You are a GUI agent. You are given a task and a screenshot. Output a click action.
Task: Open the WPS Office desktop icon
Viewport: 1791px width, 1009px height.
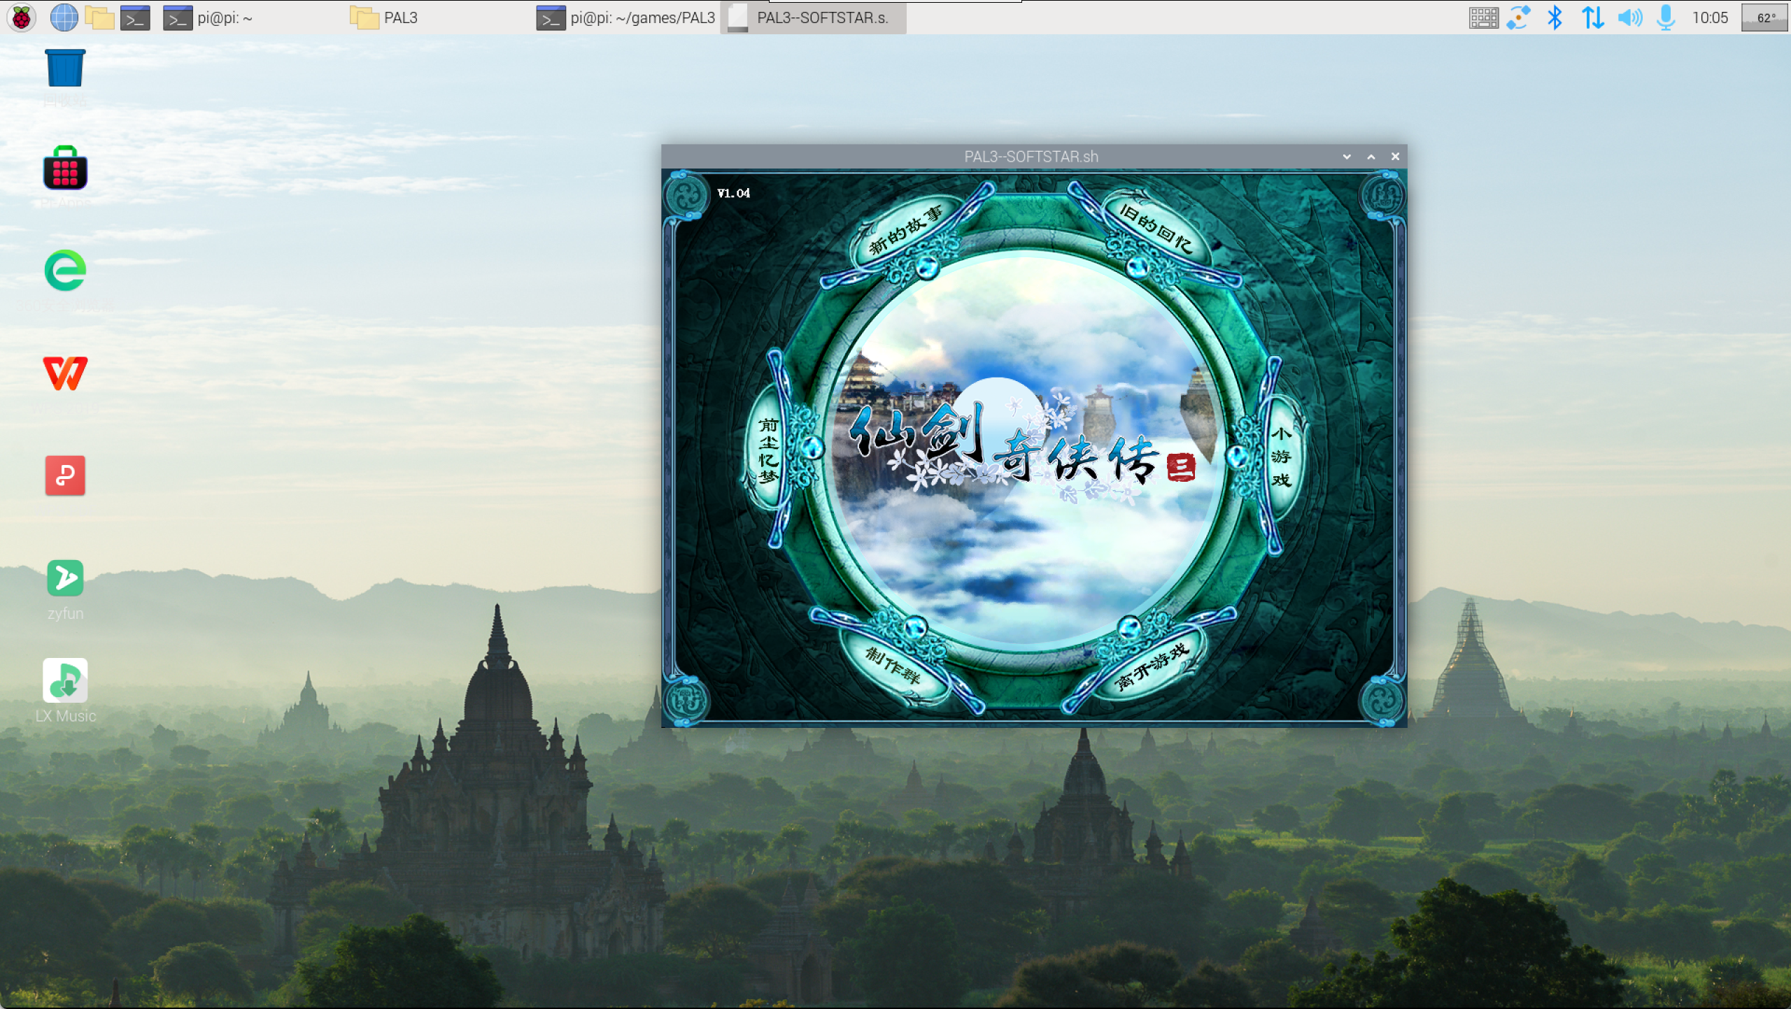tap(65, 374)
